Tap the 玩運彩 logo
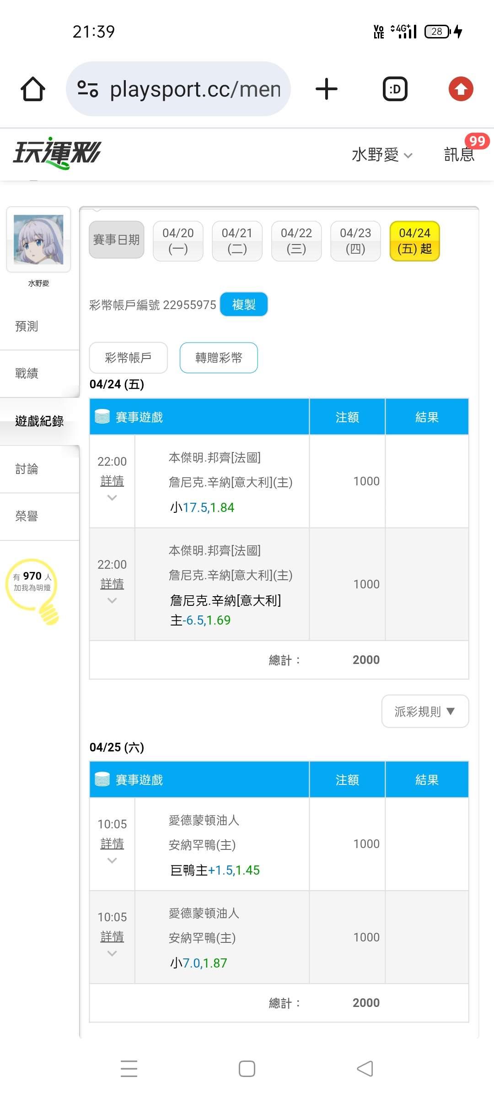The image size is (494, 1099). point(57,153)
